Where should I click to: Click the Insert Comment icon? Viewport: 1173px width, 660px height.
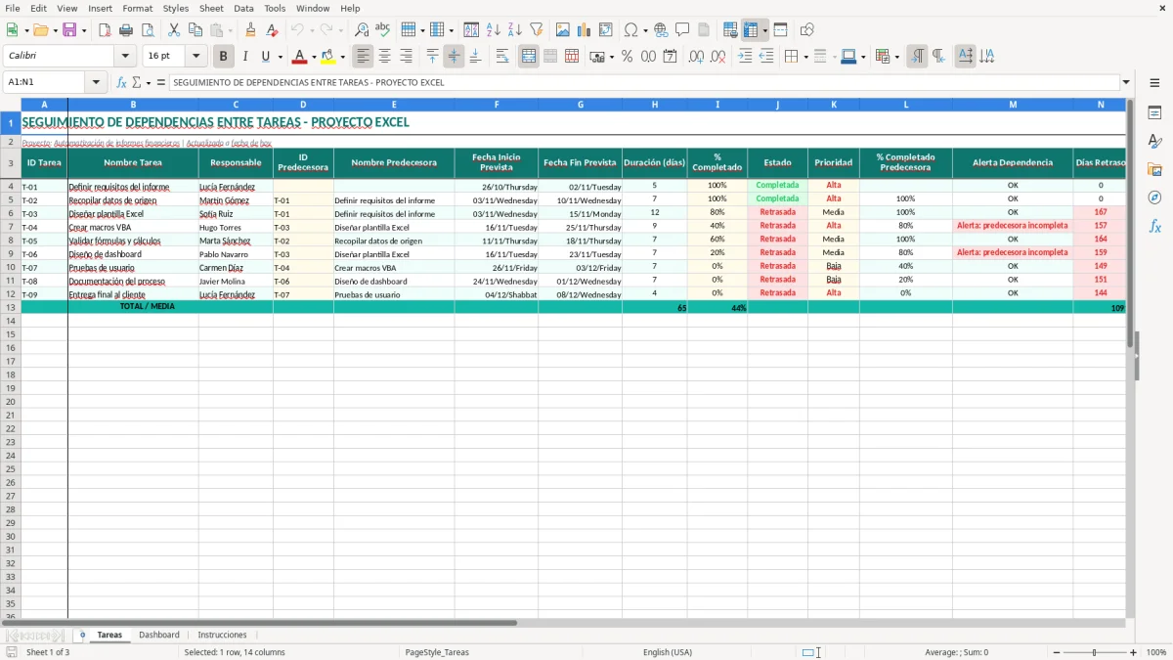click(682, 30)
